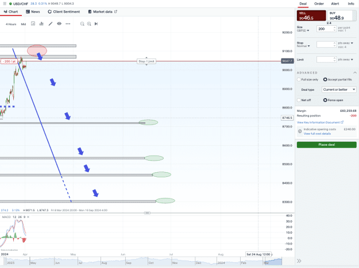Click the Market data external link icon
This screenshot has height=268, width=359.
pos(115,11)
